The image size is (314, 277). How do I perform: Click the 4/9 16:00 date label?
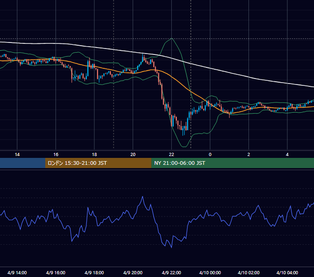click(56, 272)
